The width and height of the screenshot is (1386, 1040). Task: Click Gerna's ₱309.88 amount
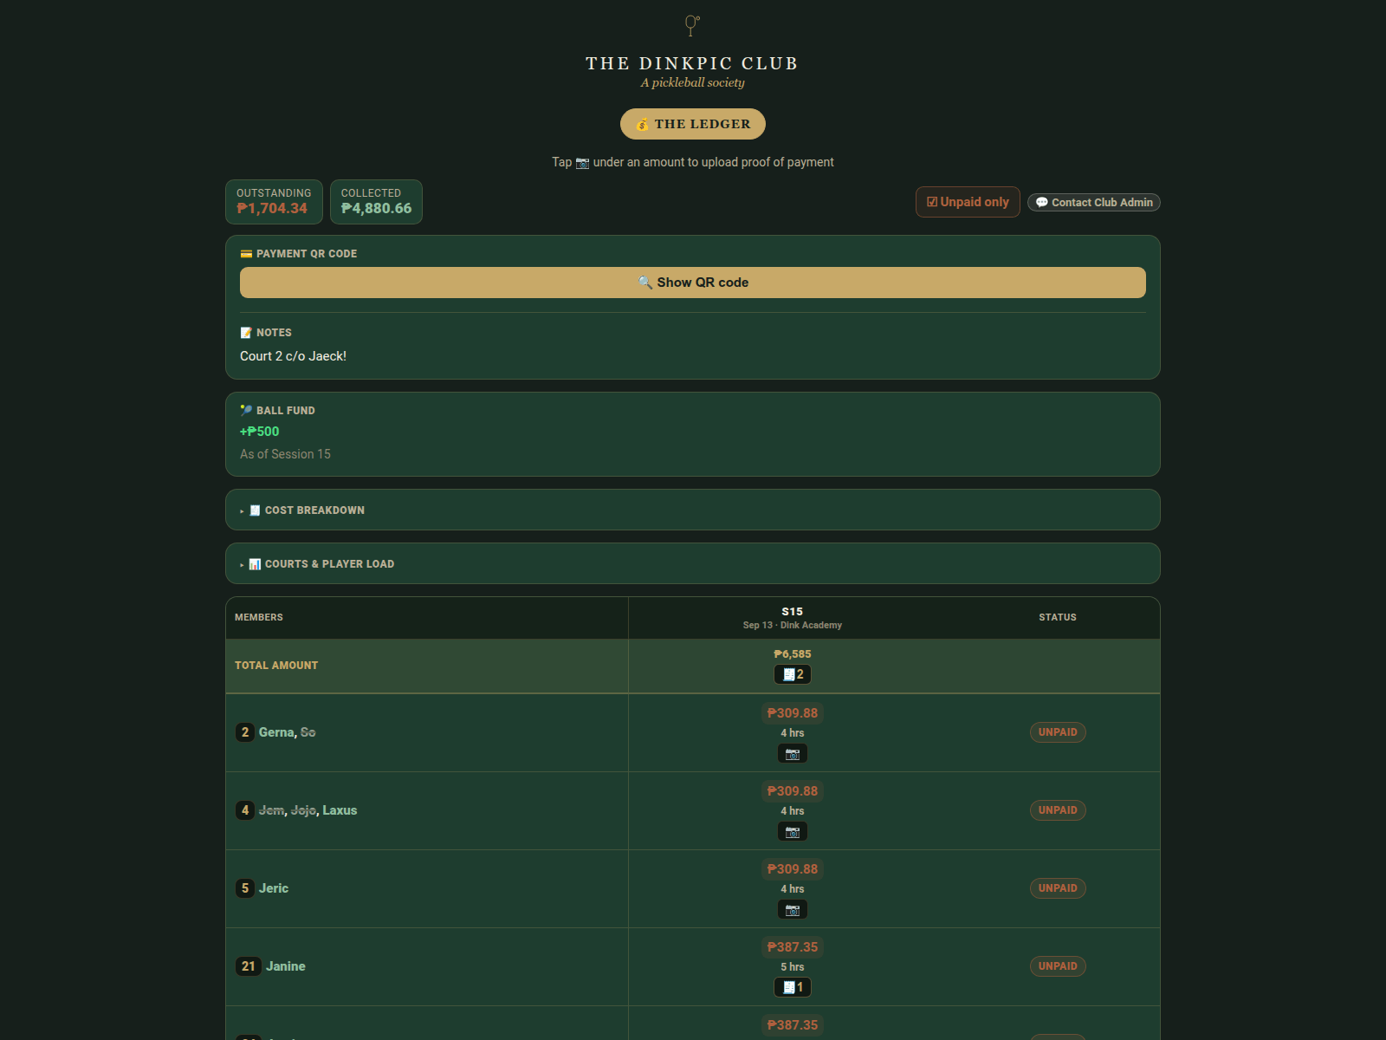click(793, 713)
